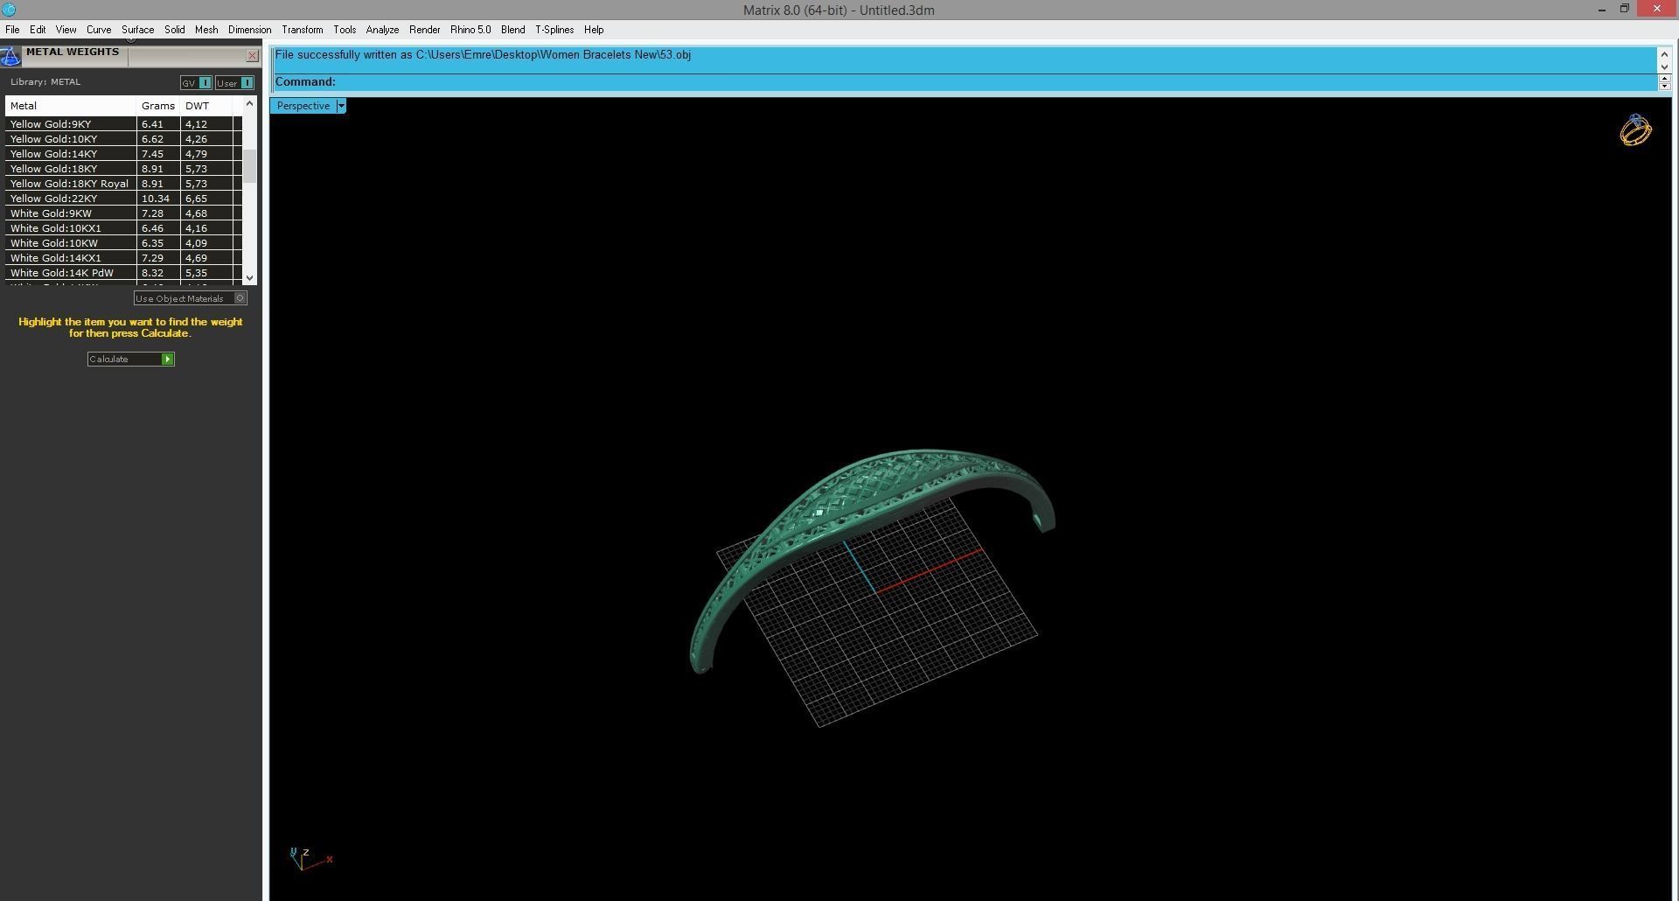Toggle Use Object Materials option
Image resolution: width=1679 pixels, height=901 pixels.
click(191, 298)
